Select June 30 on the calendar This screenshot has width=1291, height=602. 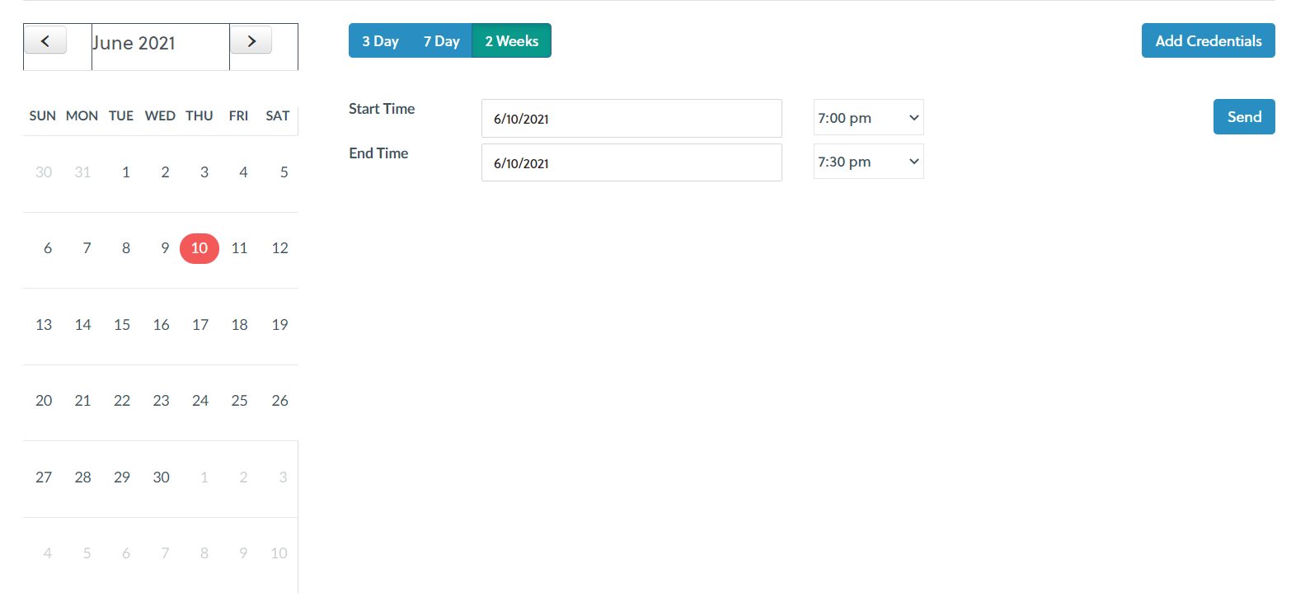pos(162,477)
